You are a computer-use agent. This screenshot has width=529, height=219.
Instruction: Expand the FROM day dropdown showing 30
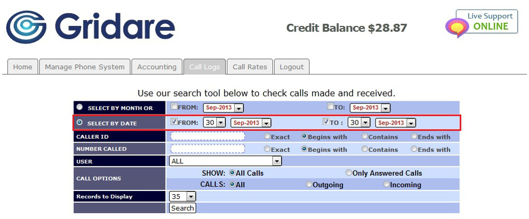point(214,122)
